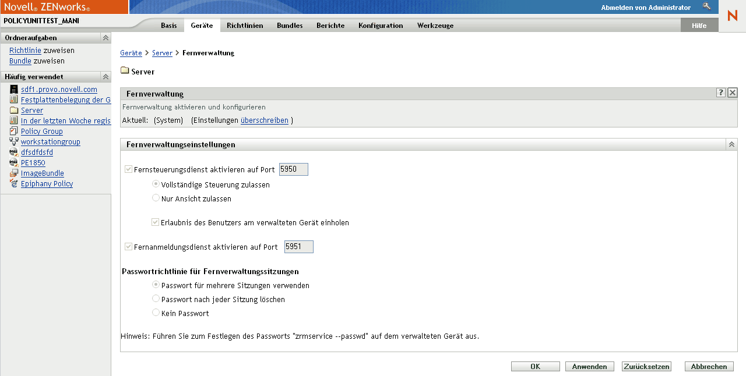This screenshot has height=376, width=746.
Task: Click the report icon beside In der letzten Woche
Action: tap(14, 120)
